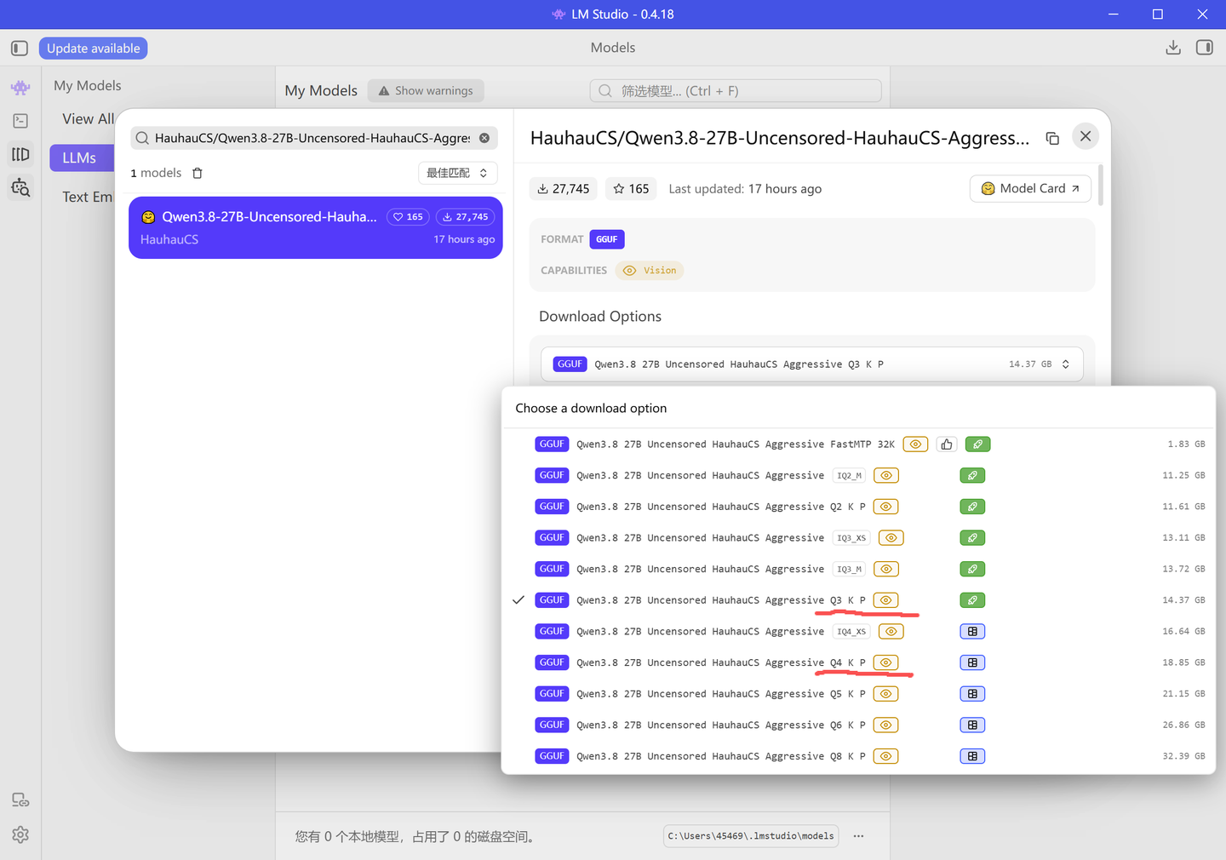Click the GGUF badge next to FORMAT
The height and width of the screenshot is (860, 1226).
[x=607, y=239]
